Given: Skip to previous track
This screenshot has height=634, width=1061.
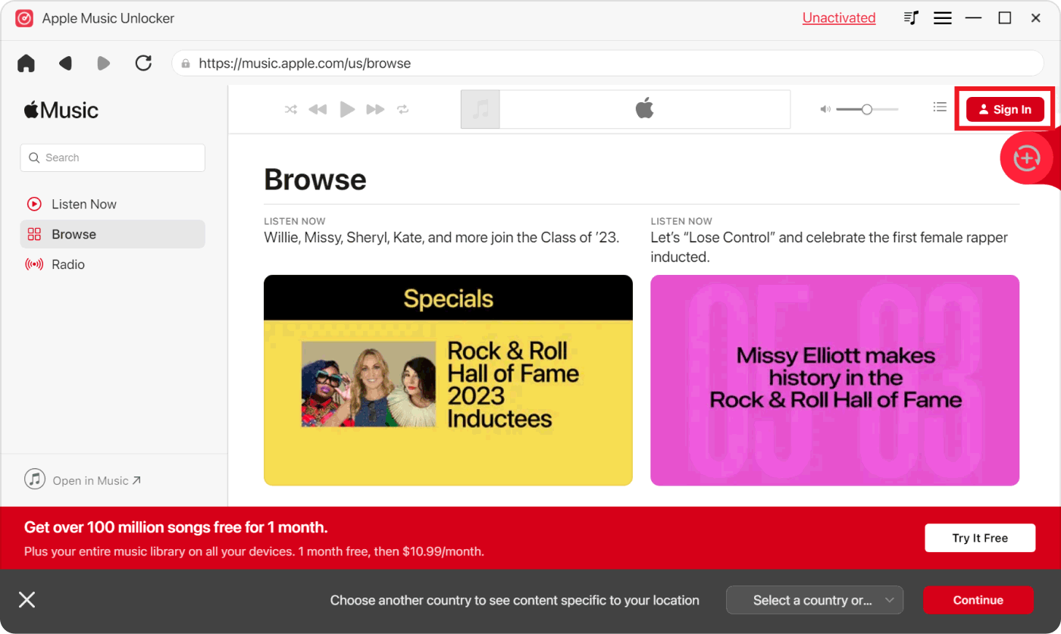Looking at the screenshot, I should coord(318,109).
